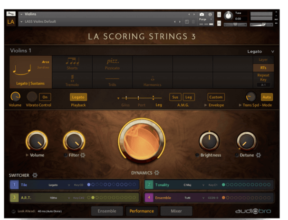Toggle the Mute M button
The height and width of the screenshot is (220, 288).
tap(219, 23)
